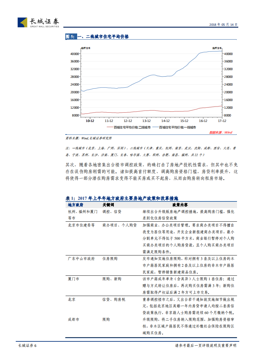The image size is (255, 361).
Task: Click the table title '表 1: 2017 年上半年地方政府…'
Action: tap(122, 198)
